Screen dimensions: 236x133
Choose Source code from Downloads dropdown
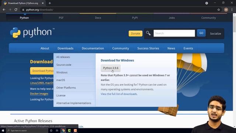pos(74,65)
